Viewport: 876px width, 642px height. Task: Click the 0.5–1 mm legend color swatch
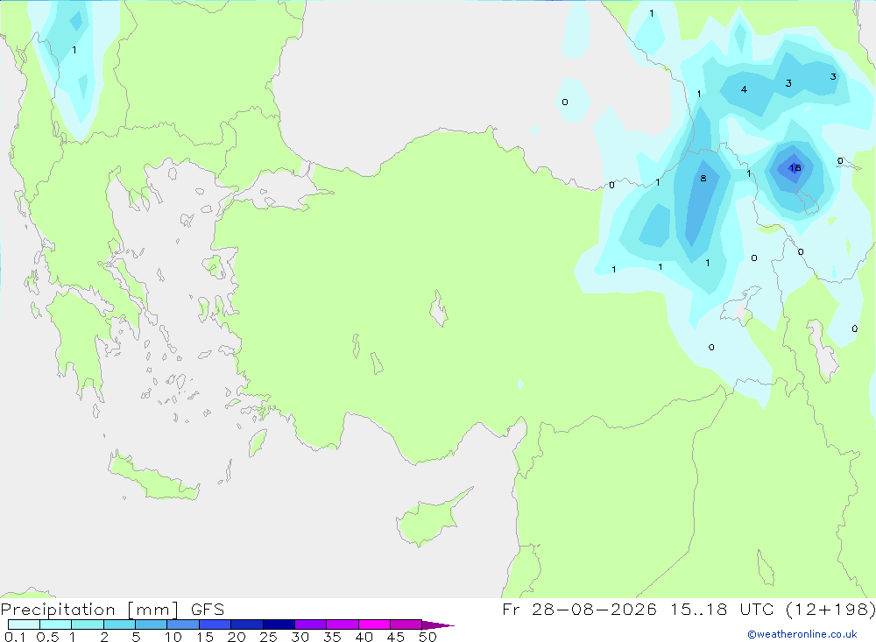56,624
